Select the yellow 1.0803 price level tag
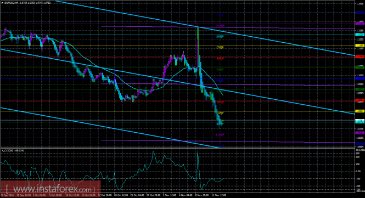This screenshot has height=198, width=365. pyautogui.click(x=360, y=111)
